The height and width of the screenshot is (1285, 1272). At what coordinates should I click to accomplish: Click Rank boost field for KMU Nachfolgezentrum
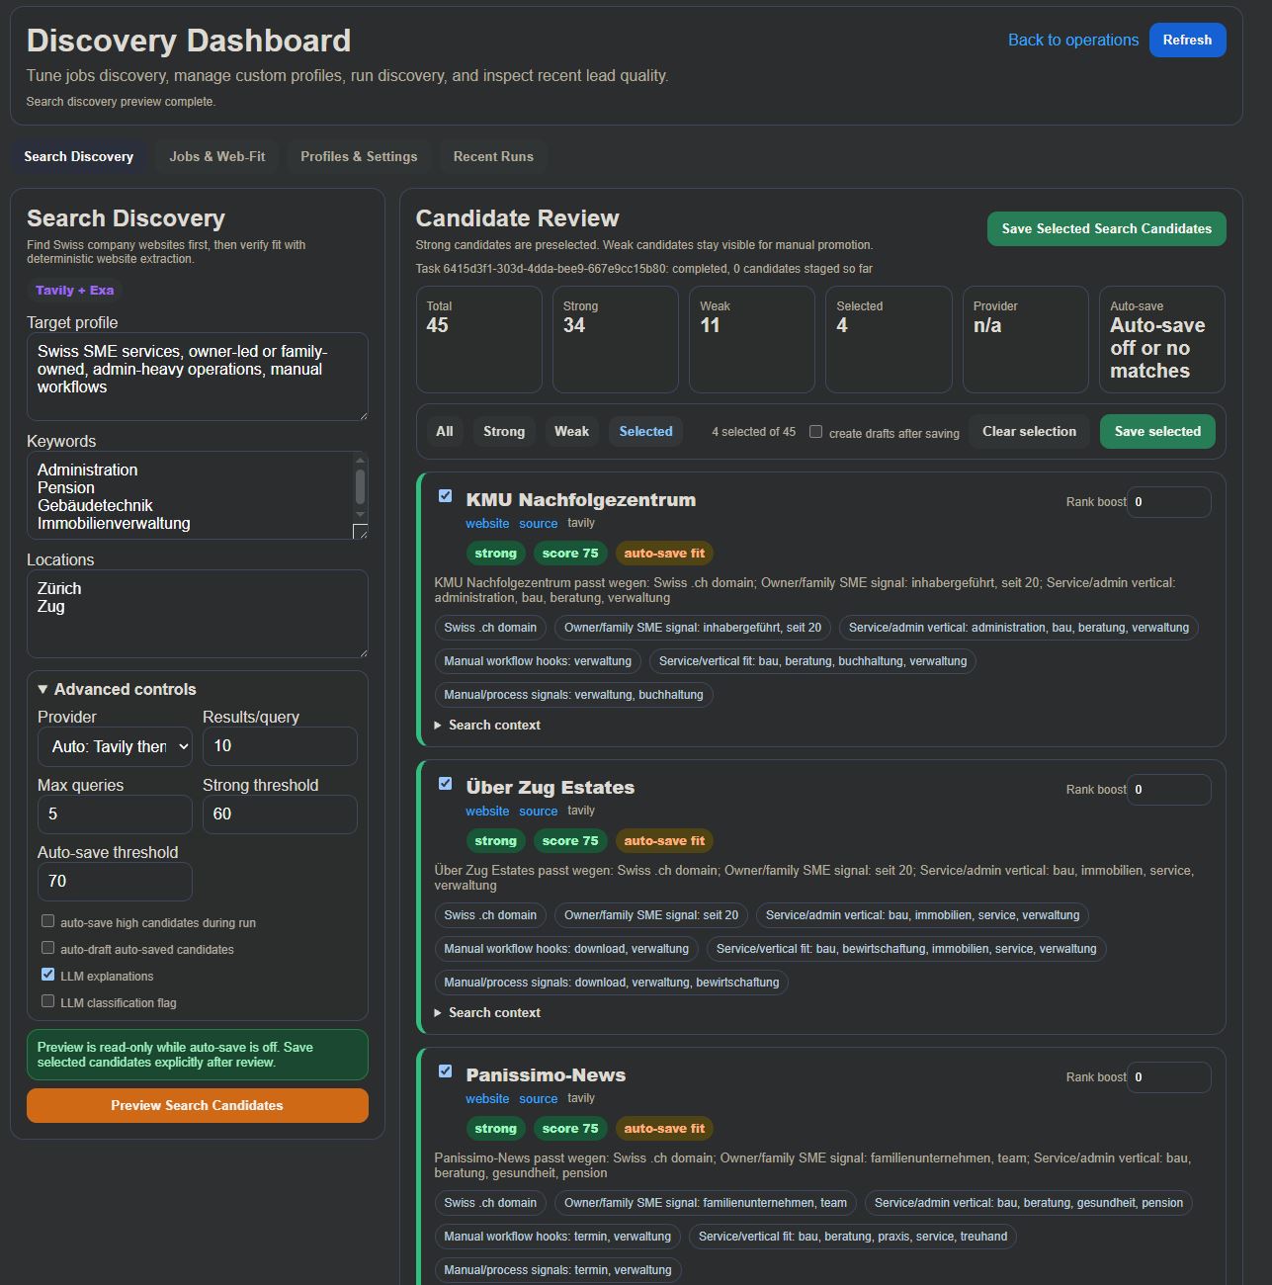[x=1169, y=502]
